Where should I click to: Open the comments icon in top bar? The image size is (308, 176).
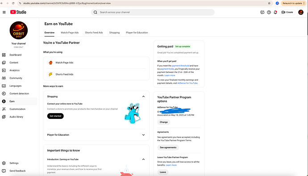click(262, 12)
